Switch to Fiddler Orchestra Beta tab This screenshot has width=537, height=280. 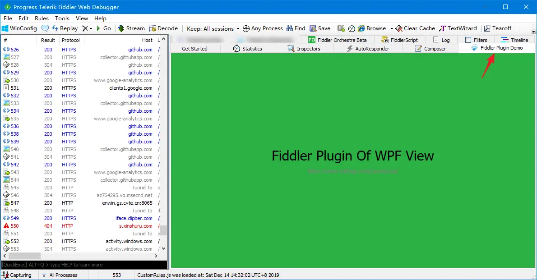pyautogui.click(x=338, y=40)
